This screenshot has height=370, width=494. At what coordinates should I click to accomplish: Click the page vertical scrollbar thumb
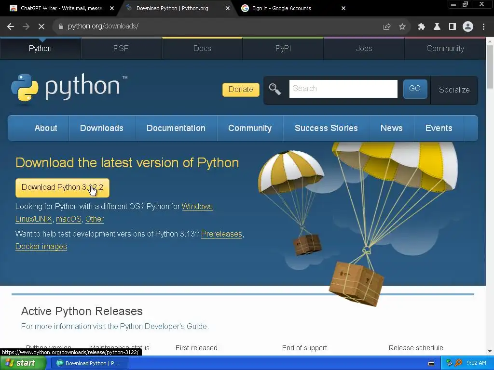(x=490, y=66)
